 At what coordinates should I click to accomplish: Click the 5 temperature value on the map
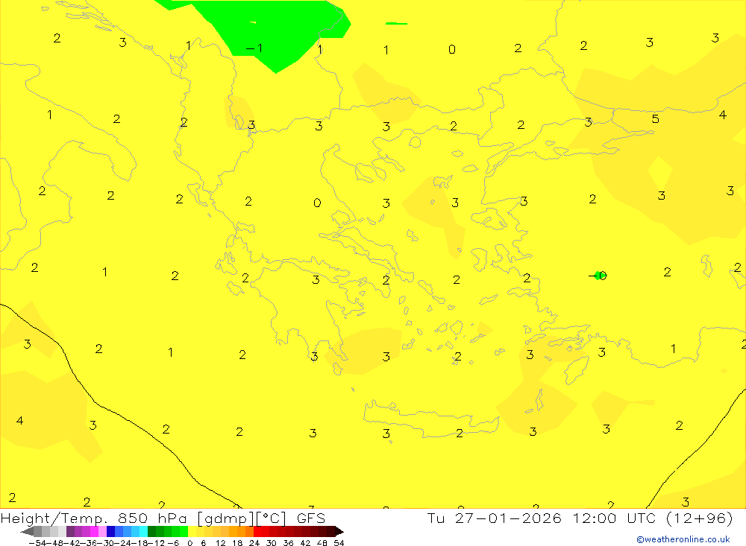click(x=655, y=118)
